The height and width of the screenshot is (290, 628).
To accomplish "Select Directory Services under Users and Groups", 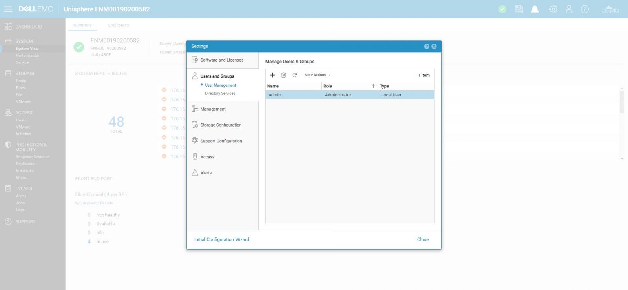I will [220, 94].
